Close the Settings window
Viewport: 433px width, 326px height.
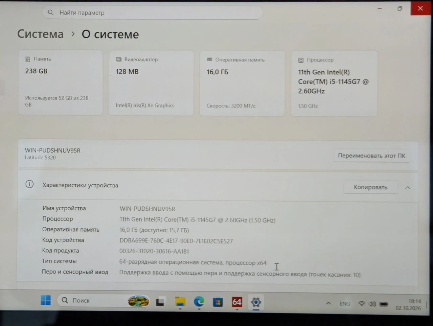coord(420,8)
